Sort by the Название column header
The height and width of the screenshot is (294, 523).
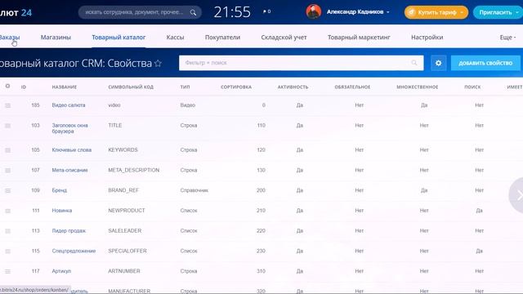pyautogui.click(x=64, y=87)
